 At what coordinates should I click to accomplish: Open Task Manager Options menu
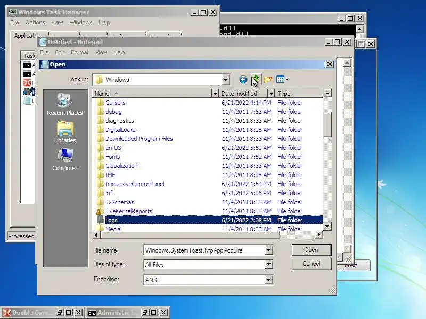coord(35,22)
